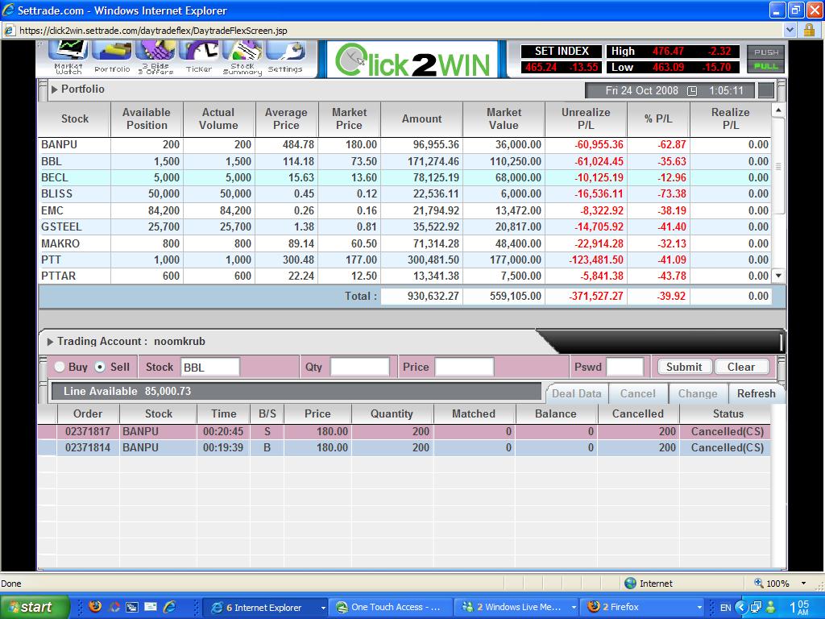Click the checkbox cell for order 02371814
Image resolution: width=825 pixels, height=619 pixels.
(x=47, y=448)
